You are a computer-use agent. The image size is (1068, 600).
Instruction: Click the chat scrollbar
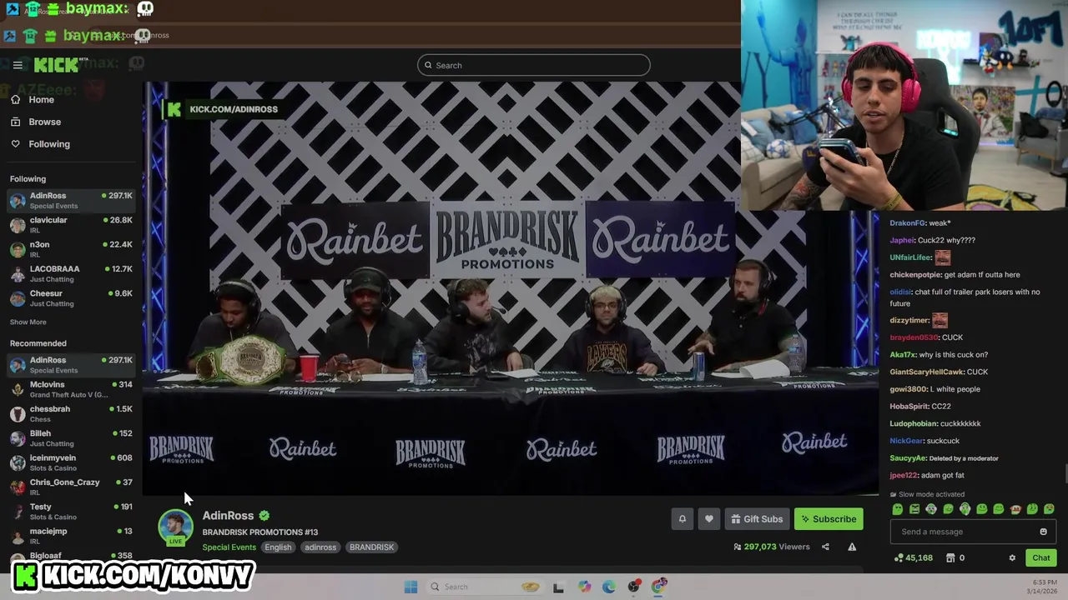[1064, 473]
